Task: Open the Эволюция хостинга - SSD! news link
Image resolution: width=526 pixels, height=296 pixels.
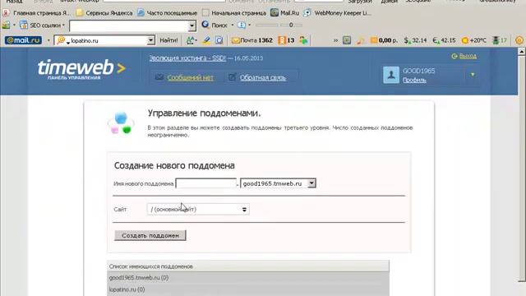Action: (x=187, y=58)
